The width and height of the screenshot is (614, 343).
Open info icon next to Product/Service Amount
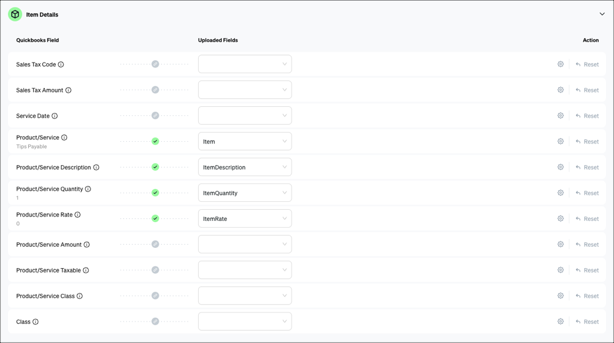coord(87,245)
